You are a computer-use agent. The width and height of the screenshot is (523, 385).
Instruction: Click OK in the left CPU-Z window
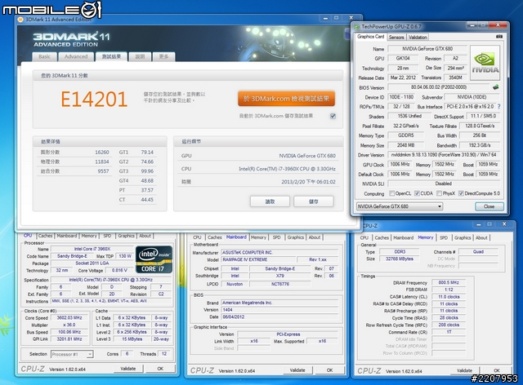[x=160, y=369]
